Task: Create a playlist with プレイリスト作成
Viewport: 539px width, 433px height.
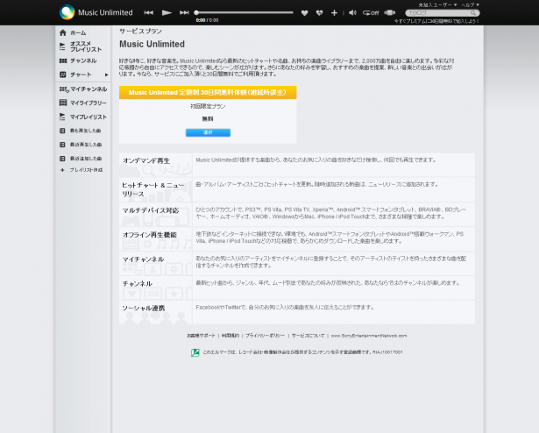Action: click(82, 170)
